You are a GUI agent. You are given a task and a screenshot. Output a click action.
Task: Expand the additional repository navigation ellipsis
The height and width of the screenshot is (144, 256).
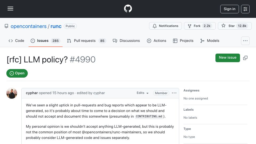point(245,41)
